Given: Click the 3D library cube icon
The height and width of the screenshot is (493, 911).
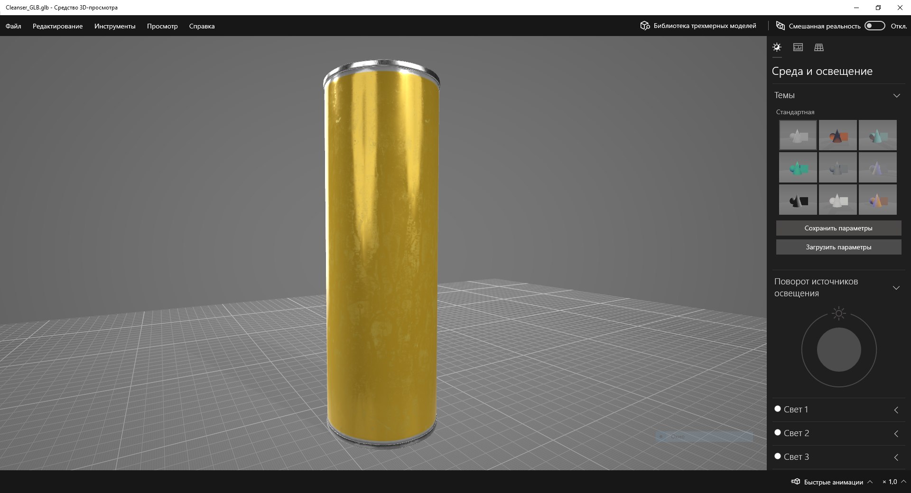Looking at the screenshot, I should pos(645,26).
